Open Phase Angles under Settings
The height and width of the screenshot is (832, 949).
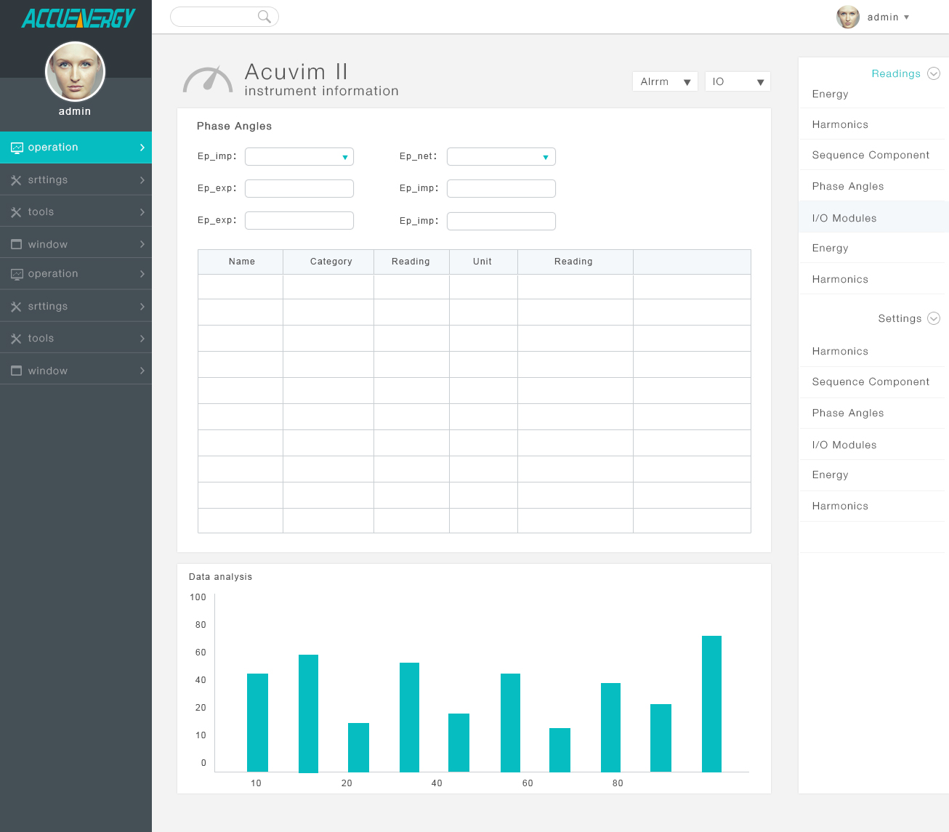coord(848,413)
